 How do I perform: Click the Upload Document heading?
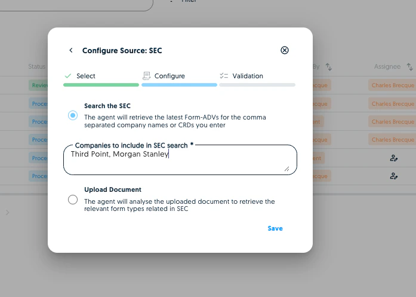click(112, 189)
